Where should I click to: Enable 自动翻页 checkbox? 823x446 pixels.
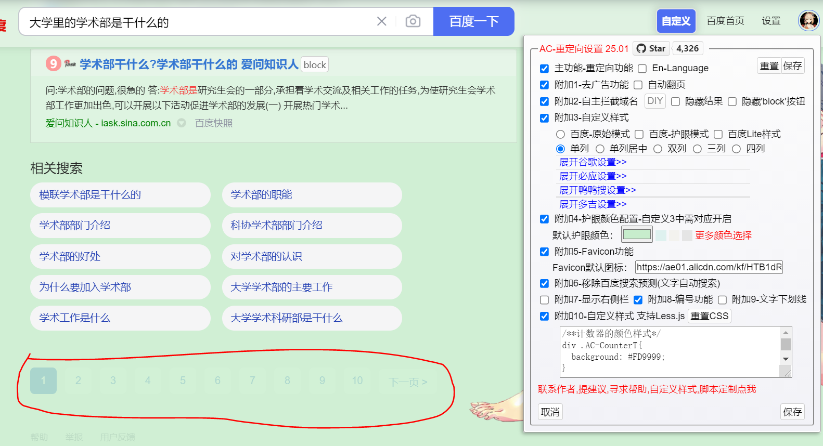pyautogui.click(x=638, y=85)
